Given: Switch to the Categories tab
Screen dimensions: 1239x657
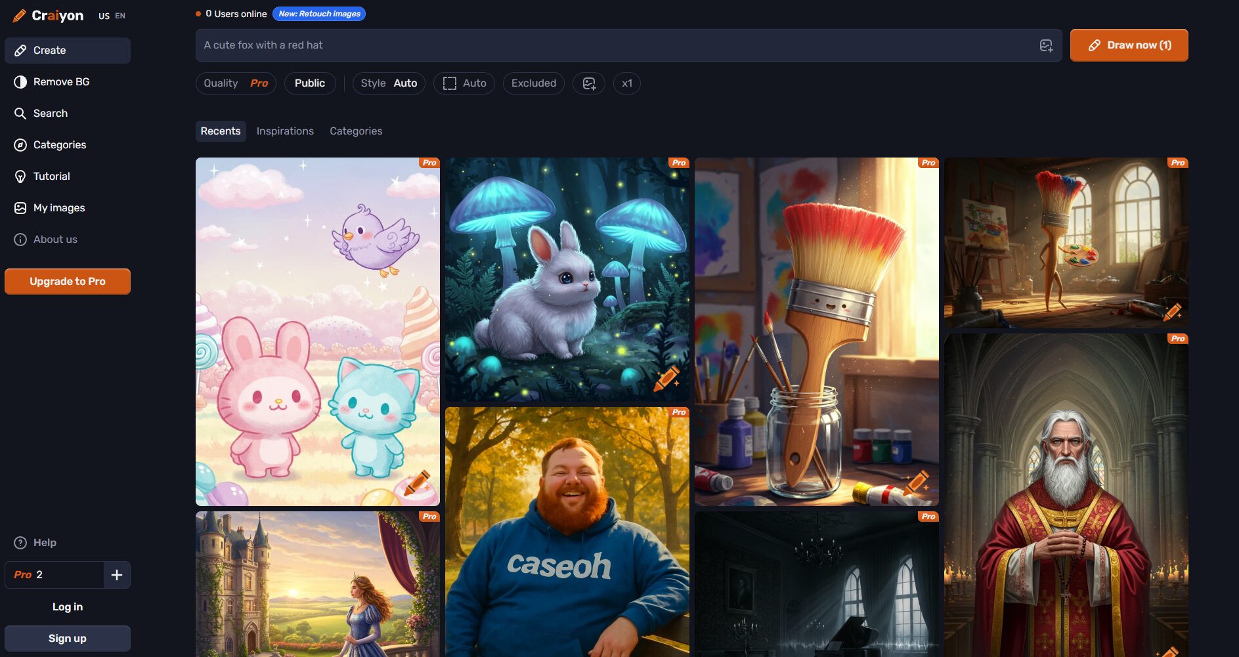Looking at the screenshot, I should pos(356,131).
